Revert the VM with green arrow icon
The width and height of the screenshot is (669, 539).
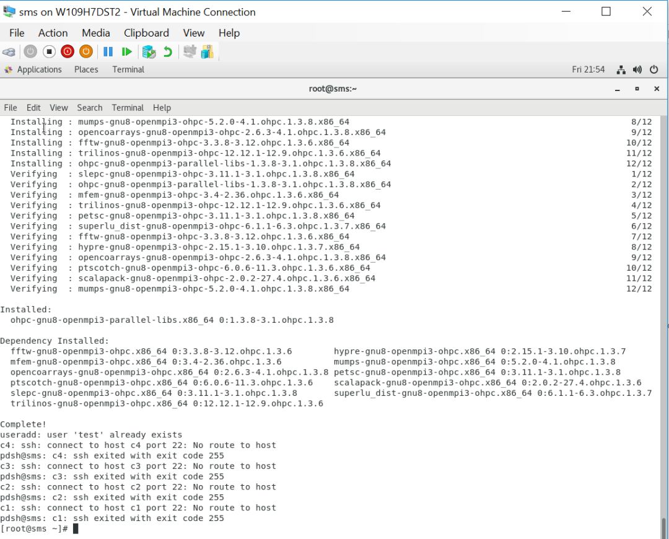point(168,51)
